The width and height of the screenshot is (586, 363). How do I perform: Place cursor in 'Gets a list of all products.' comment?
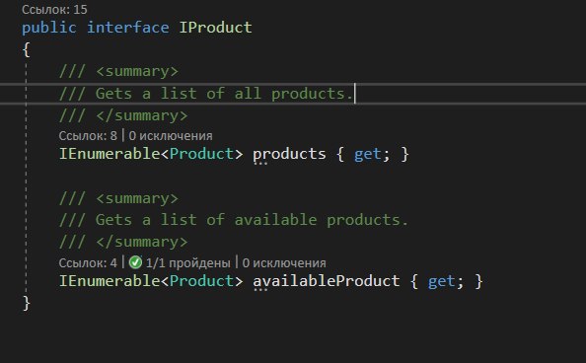click(x=224, y=94)
